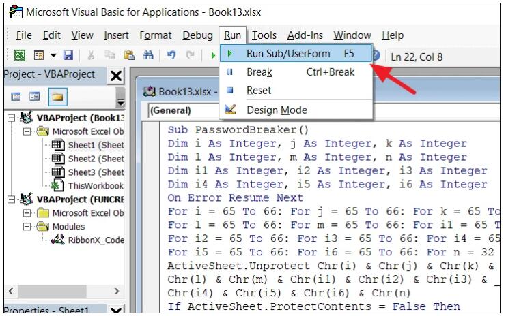Collapse the VBAProject (FUNCRE node
506x316 pixels.
tap(11, 200)
